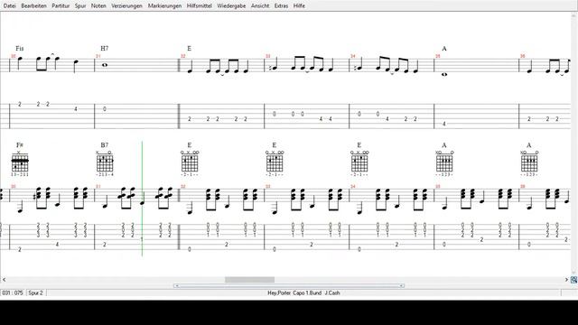Image resolution: width=578 pixels, height=325 pixels.
Task: Open the Spur menu
Action: (x=80, y=6)
